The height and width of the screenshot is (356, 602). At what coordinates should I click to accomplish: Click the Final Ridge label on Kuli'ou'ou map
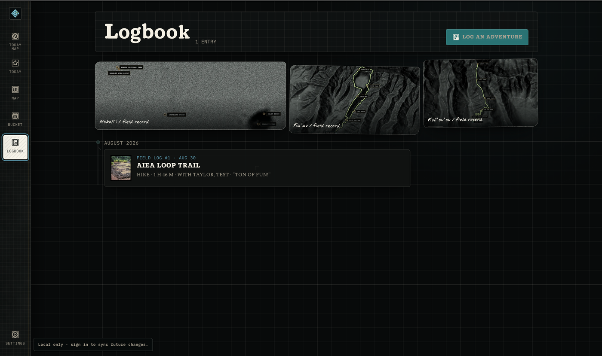483,80
